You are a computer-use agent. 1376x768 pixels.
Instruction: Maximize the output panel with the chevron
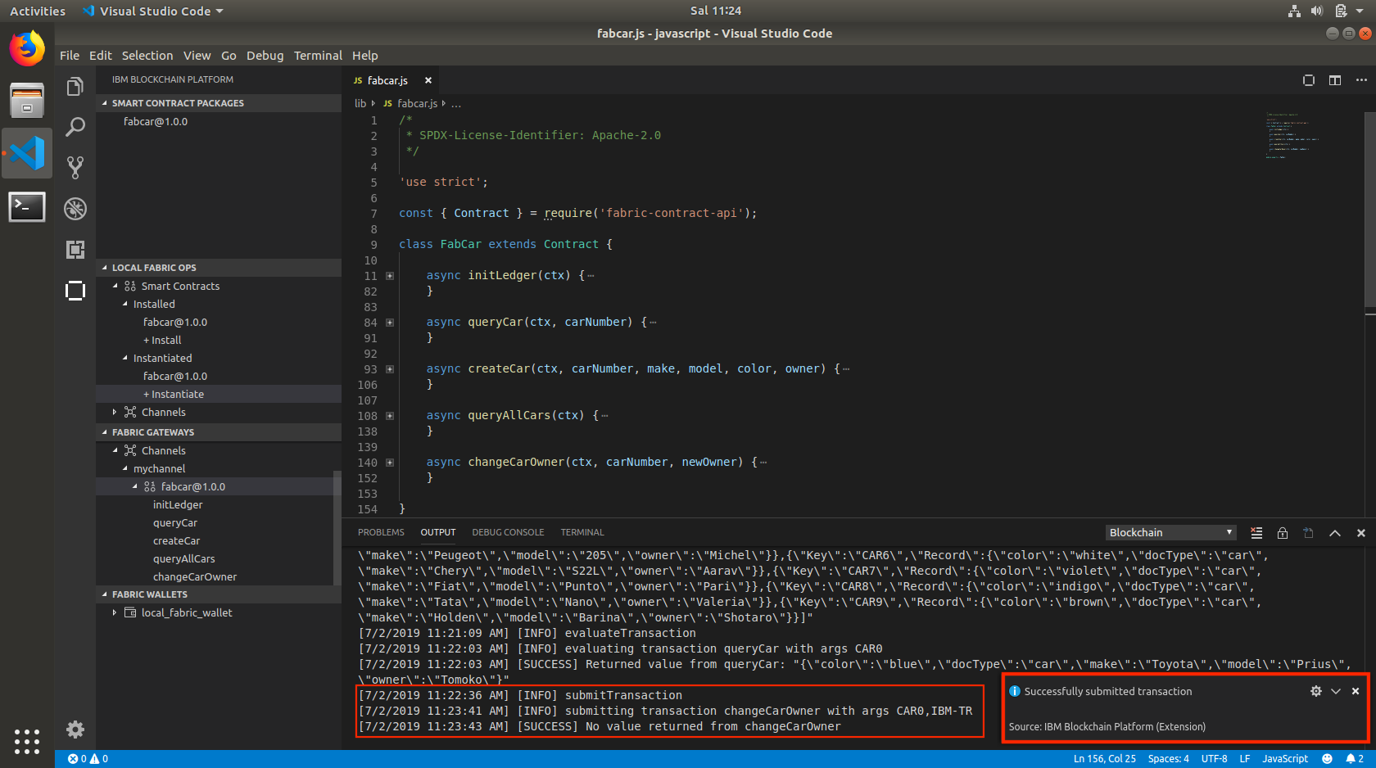pyautogui.click(x=1335, y=533)
